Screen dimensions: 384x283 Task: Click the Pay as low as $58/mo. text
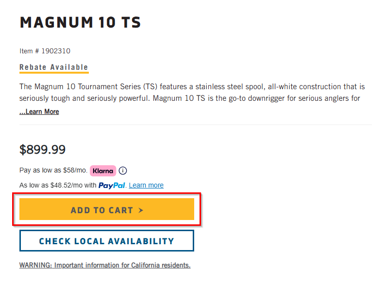pyautogui.click(x=53, y=171)
